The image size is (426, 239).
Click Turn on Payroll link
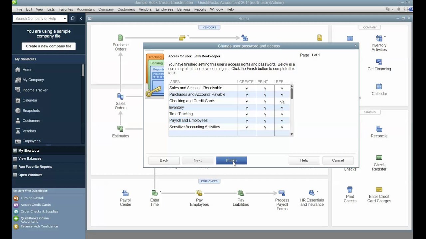(32, 198)
